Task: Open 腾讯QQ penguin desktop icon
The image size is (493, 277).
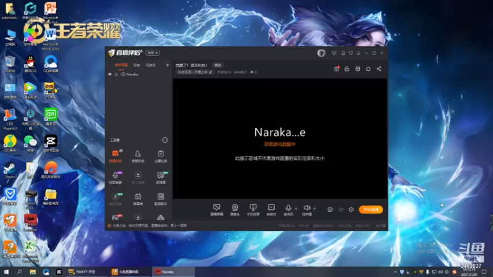Action: tap(30, 64)
